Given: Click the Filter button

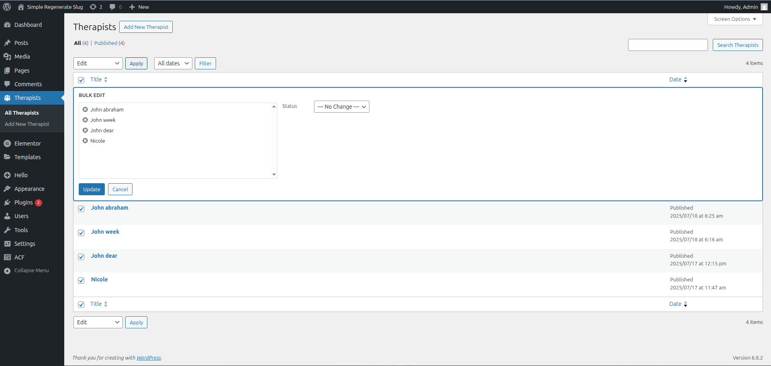Looking at the screenshot, I should [205, 63].
